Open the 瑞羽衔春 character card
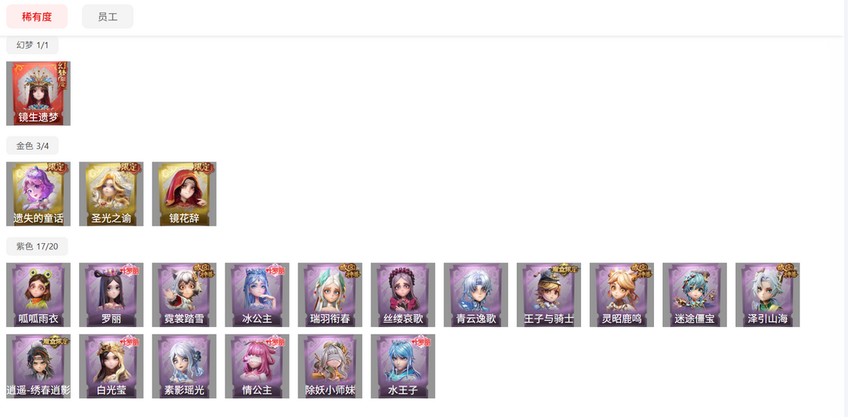Image resolution: width=848 pixels, height=417 pixels. pyautogui.click(x=330, y=295)
